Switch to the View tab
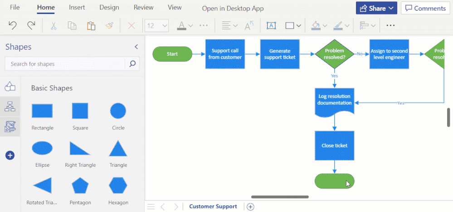The image size is (453, 212). click(175, 8)
